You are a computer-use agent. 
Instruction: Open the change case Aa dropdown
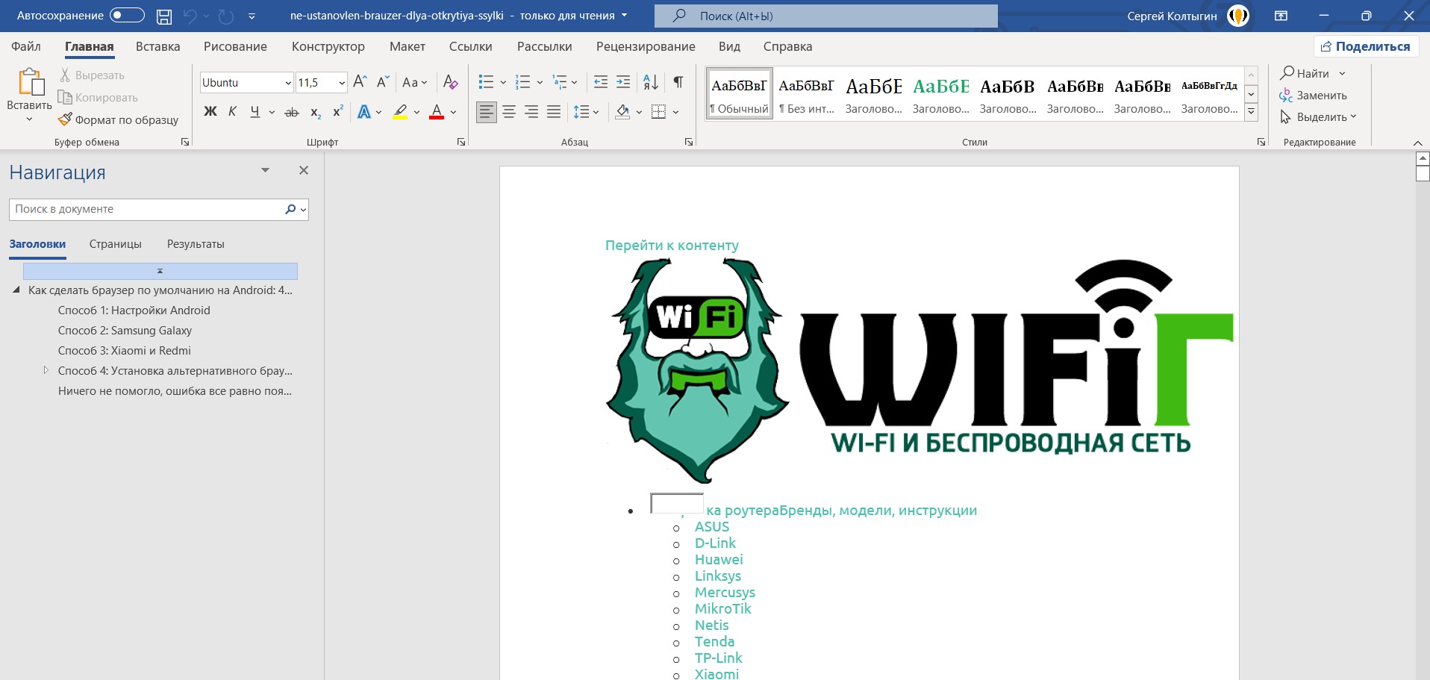pyautogui.click(x=415, y=82)
